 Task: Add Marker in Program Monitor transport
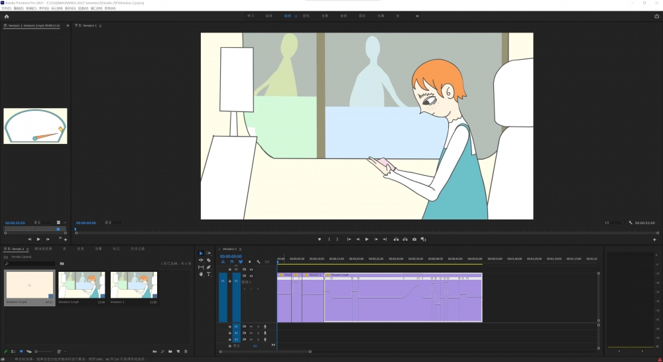(x=320, y=239)
